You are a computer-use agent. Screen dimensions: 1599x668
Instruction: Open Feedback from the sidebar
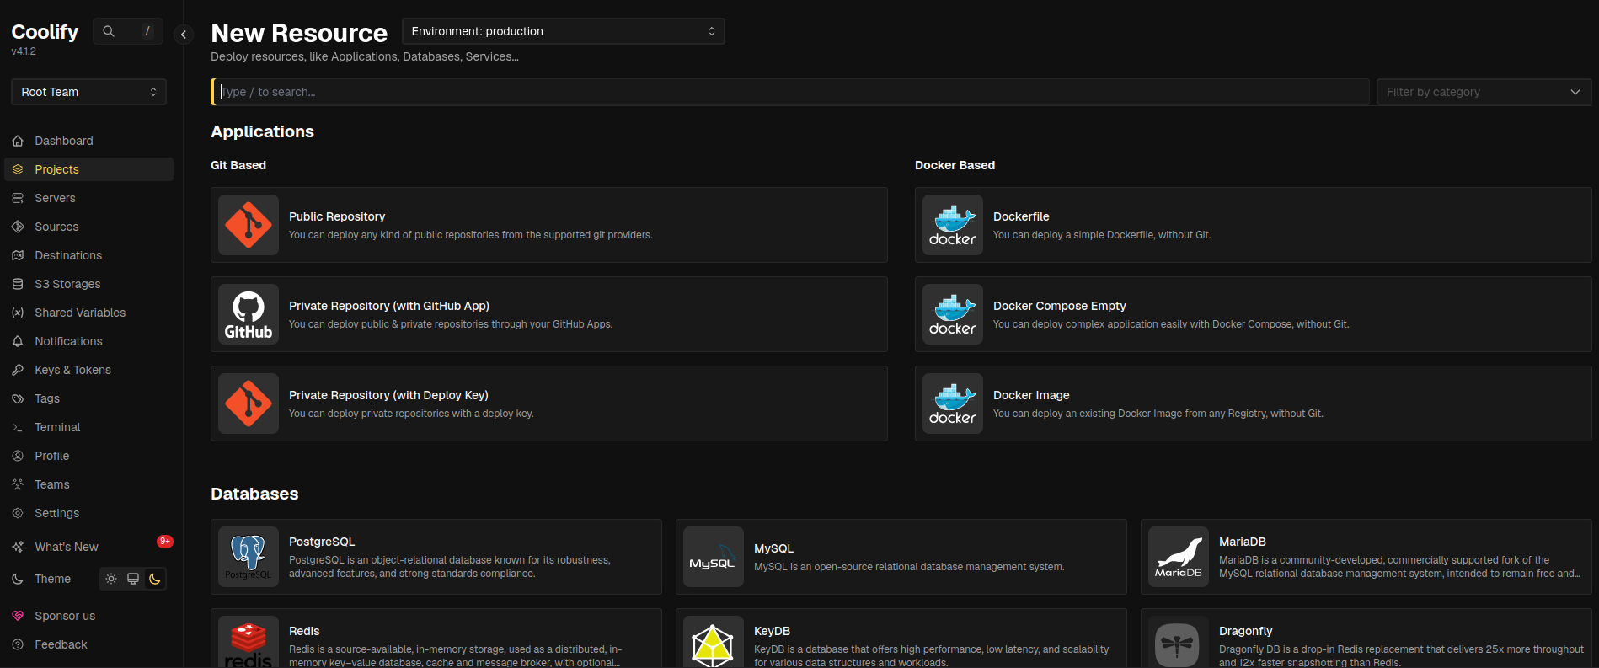click(88, 644)
